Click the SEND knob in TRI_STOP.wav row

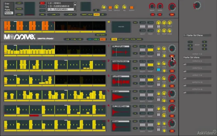[164, 49]
